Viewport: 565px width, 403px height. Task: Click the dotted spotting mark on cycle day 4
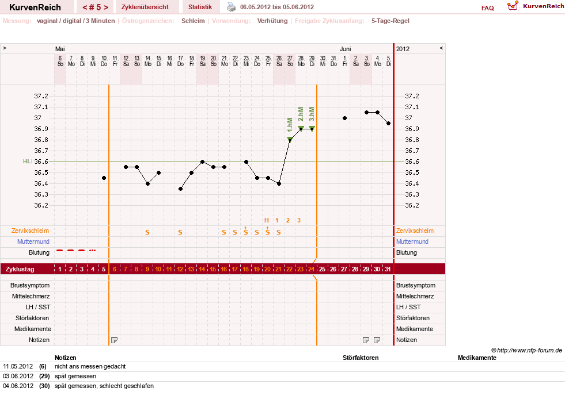click(93, 250)
